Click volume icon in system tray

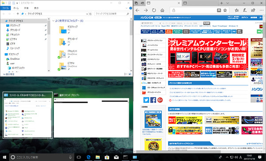(236, 157)
